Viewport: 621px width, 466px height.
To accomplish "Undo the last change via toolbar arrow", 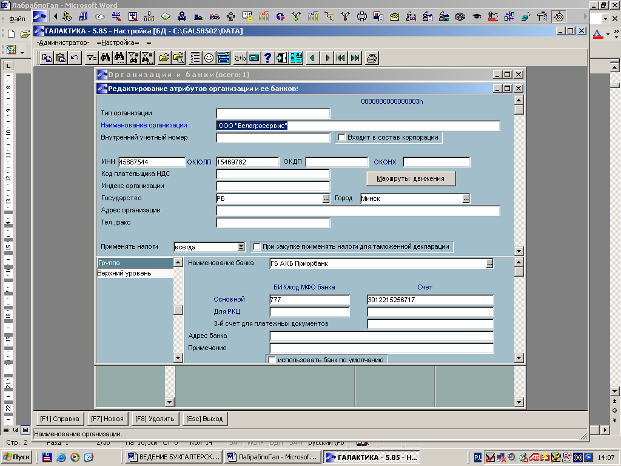I will (75, 58).
